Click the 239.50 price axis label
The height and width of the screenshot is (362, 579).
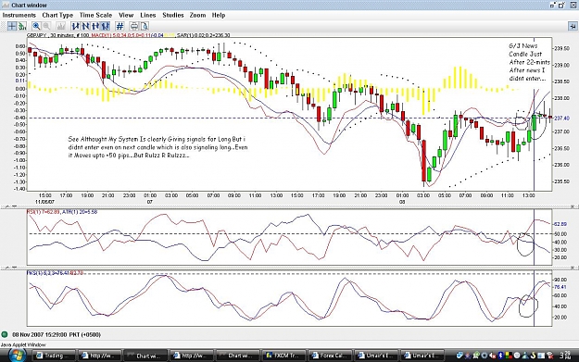[561, 48]
